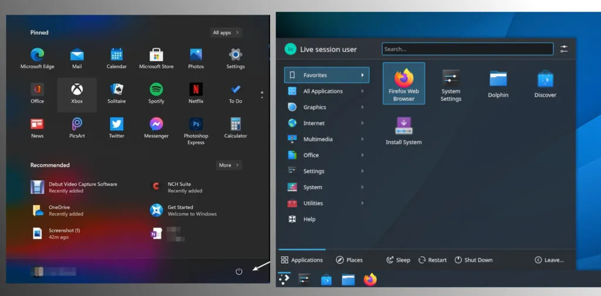Screen dimensions: 601x296
Task: Open Firefox from the KDE taskbar
Action: tap(370, 280)
